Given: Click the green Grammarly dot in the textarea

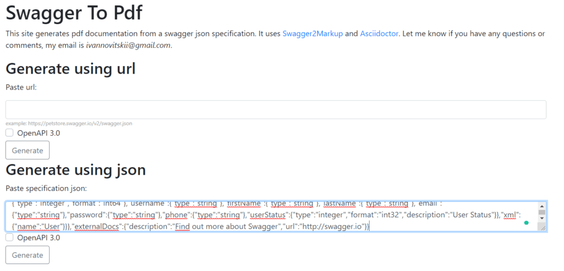Looking at the screenshot, I should point(526,223).
